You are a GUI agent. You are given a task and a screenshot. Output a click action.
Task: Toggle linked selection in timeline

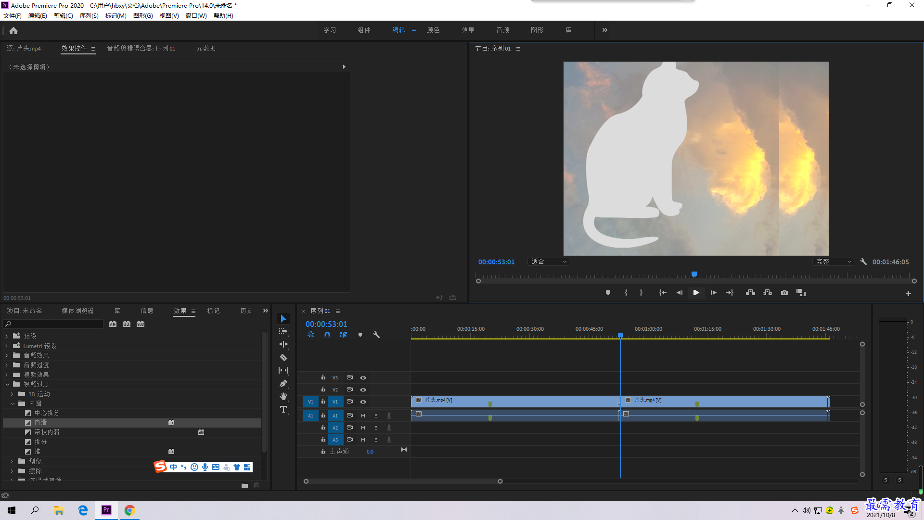pos(344,335)
